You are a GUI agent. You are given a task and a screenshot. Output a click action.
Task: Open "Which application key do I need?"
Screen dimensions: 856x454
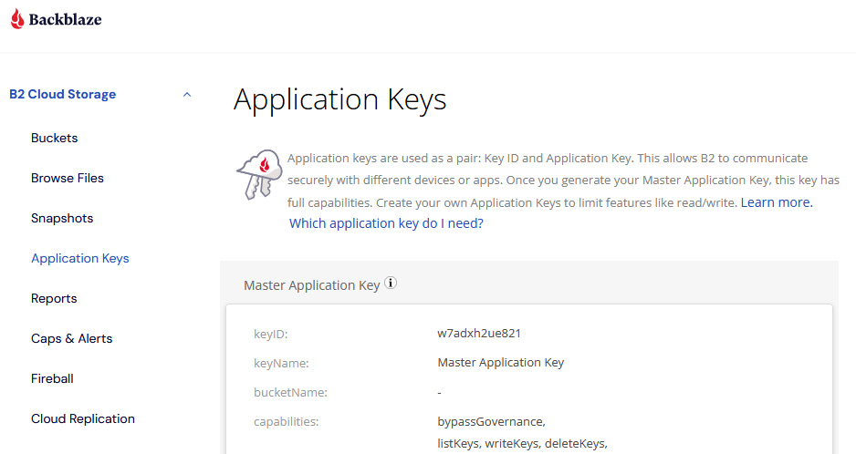(386, 223)
